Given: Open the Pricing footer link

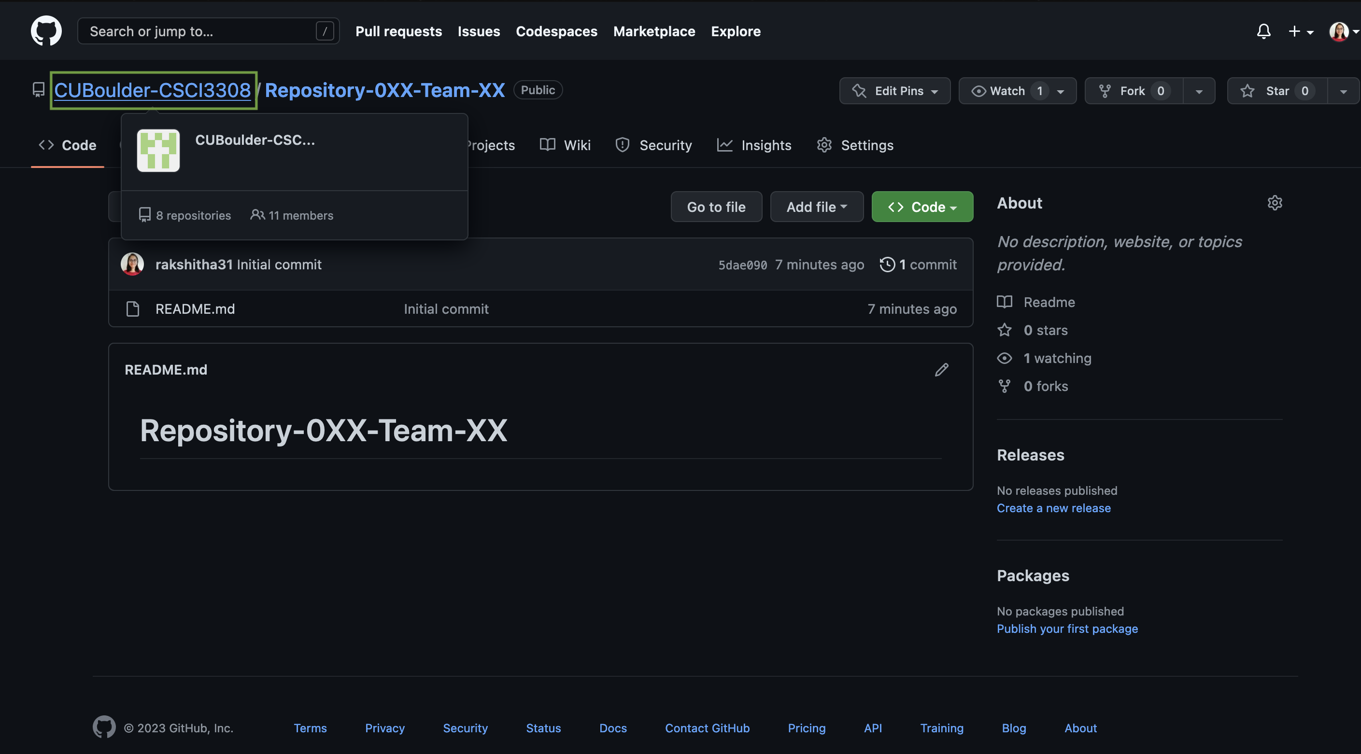Looking at the screenshot, I should (x=806, y=728).
